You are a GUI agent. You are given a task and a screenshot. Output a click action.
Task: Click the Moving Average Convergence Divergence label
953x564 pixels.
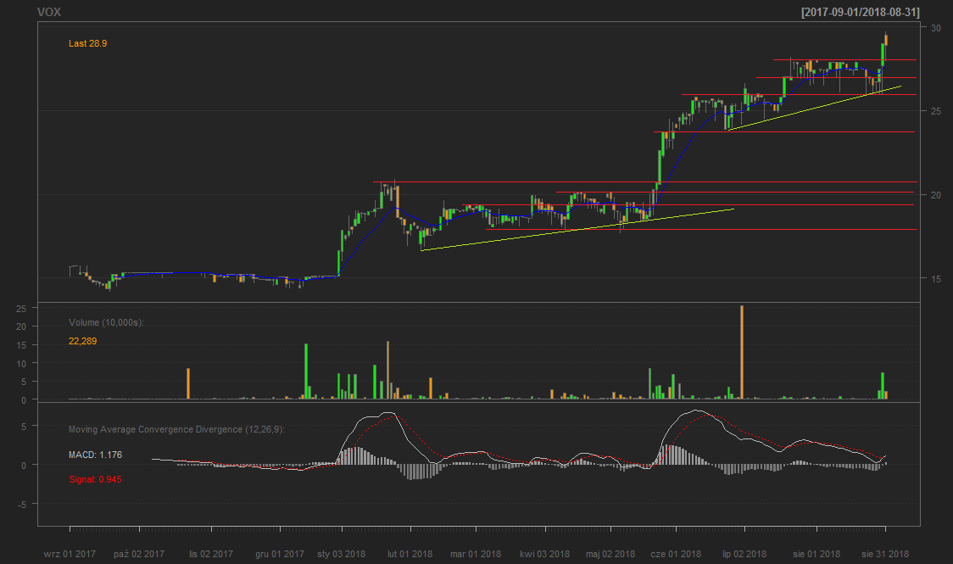(x=176, y=429)
